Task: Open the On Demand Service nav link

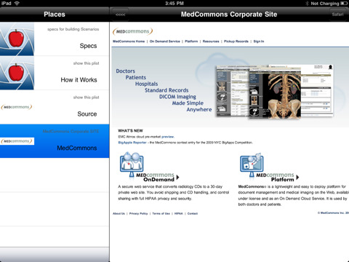Action: point(165,41)
